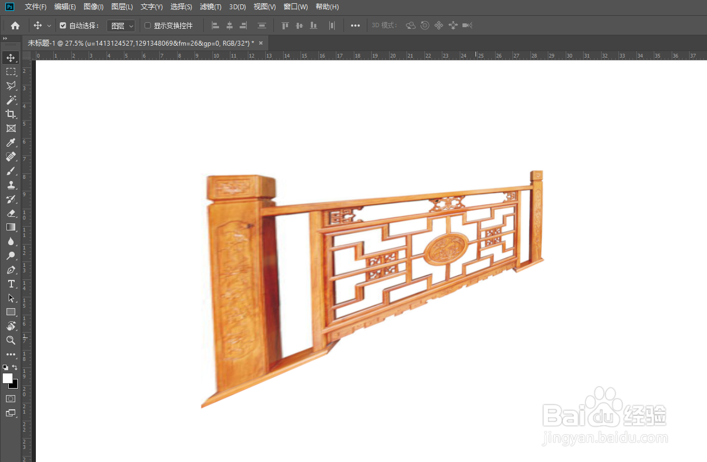Select the Crop tool
The width and height of the screenshot is (707, 462).
[x=11, y=114]
